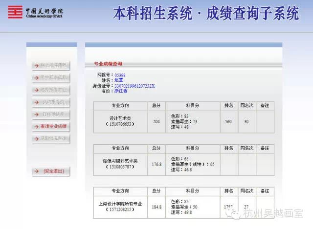The width and height of the screenshot is (313, 229).
Task: Click the total score 204
Action: click(x=156, y=121)
